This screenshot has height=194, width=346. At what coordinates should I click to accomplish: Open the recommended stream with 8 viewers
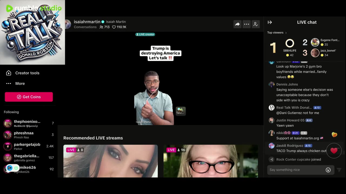pyautogui.click(x=111, y=161)
